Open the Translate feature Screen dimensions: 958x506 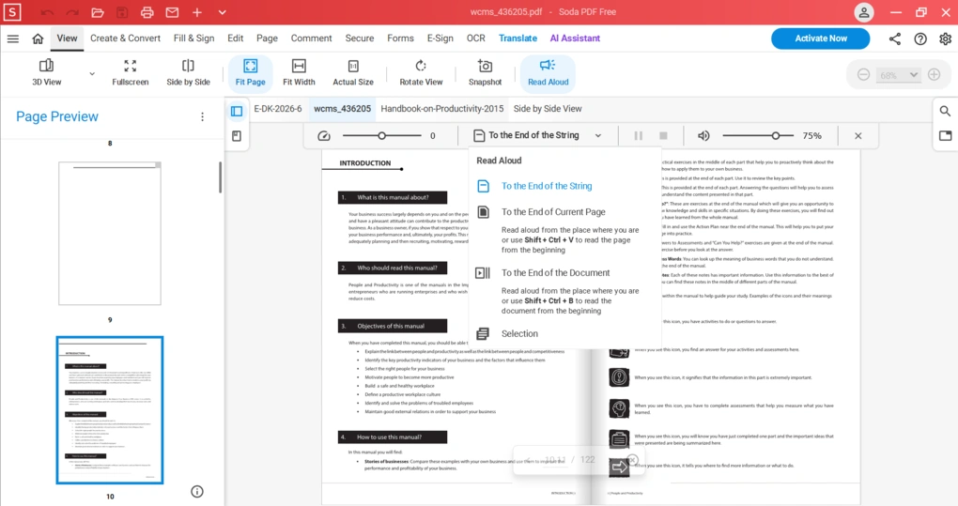(x=518, y=38)
